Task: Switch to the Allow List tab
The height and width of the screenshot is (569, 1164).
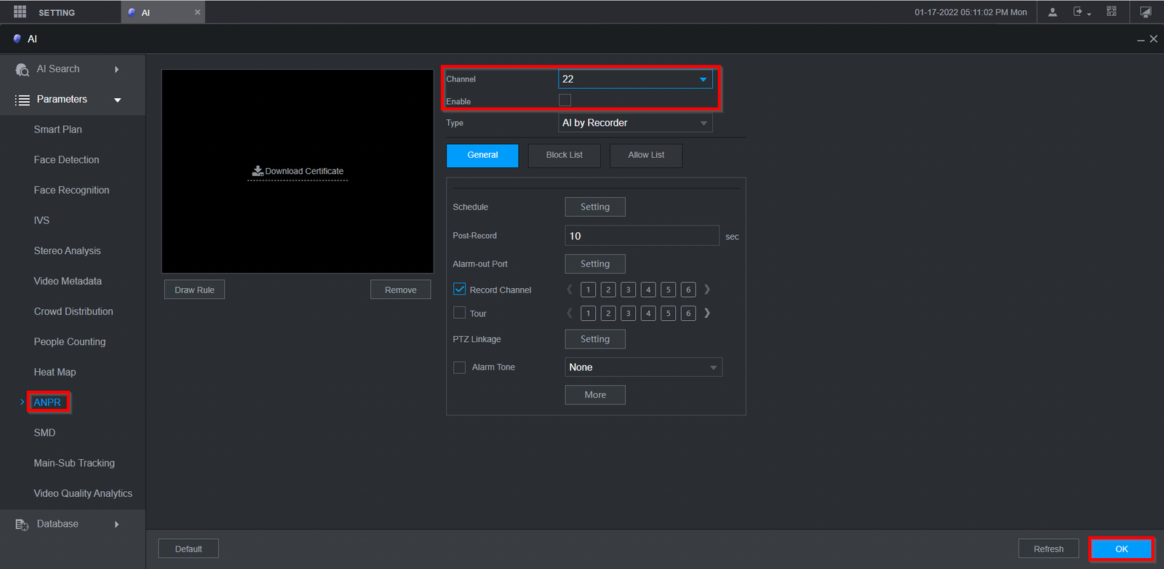Action: [x=646, y=155]
